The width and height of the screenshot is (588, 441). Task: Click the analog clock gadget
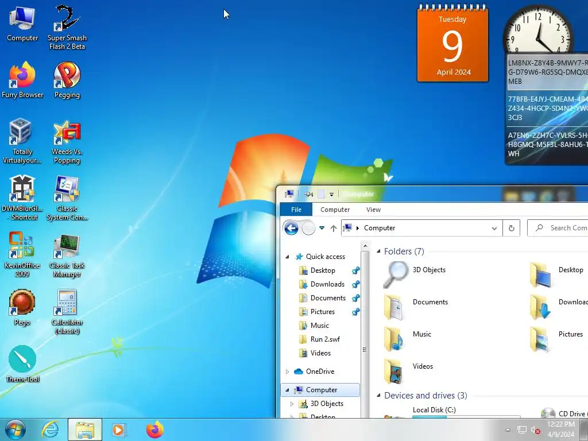[x=538, y=31]
